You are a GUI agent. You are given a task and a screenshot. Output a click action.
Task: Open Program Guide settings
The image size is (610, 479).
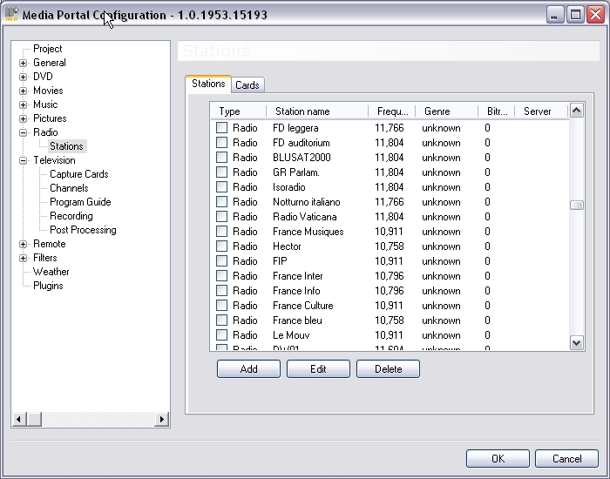(80, 202)
